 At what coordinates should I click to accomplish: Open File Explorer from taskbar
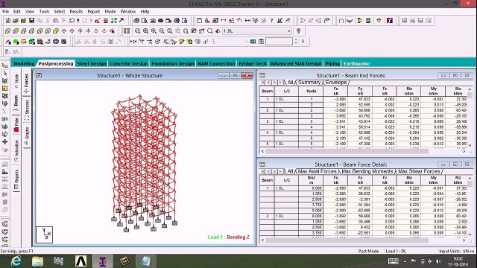coord(38,261)
